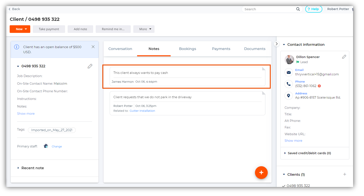This screenshot has height=196, width=364.
Task: Click Show more under client details
Action: 26,114
